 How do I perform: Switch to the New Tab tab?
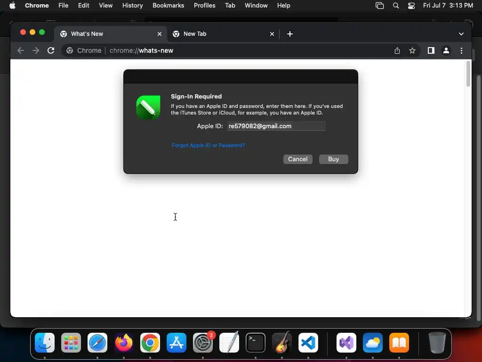coord(223,34)
